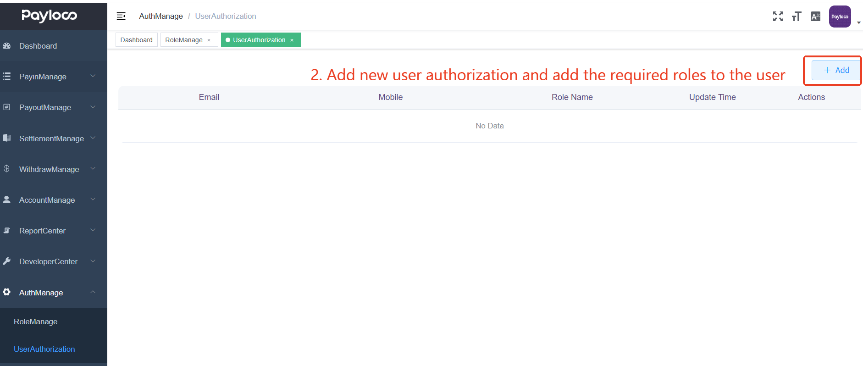The image size is (863, 366).
Task: Click the SettlementManage menu label
Action: 51,139
